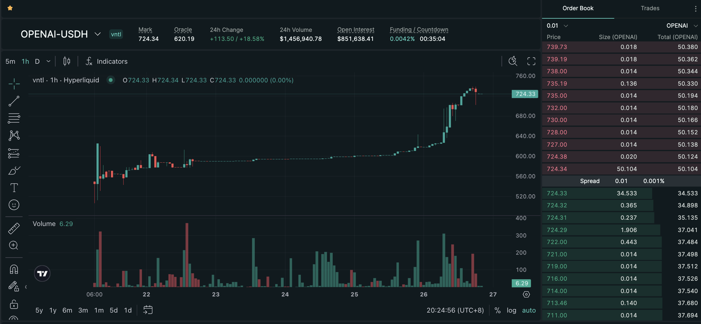
Task: Click the 24h Volume value $1,456,940.78
Action: pos(301,39)
